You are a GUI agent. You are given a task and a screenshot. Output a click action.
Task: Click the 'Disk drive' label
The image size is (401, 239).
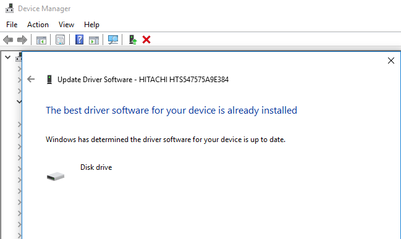(x=96, y=167)
